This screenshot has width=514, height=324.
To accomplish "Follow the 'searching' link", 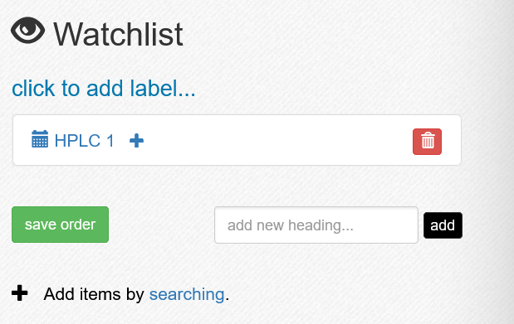I will (187, 294).
